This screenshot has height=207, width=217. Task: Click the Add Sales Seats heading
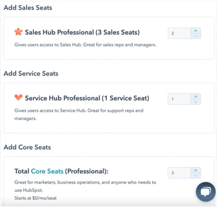click(28, 8)
